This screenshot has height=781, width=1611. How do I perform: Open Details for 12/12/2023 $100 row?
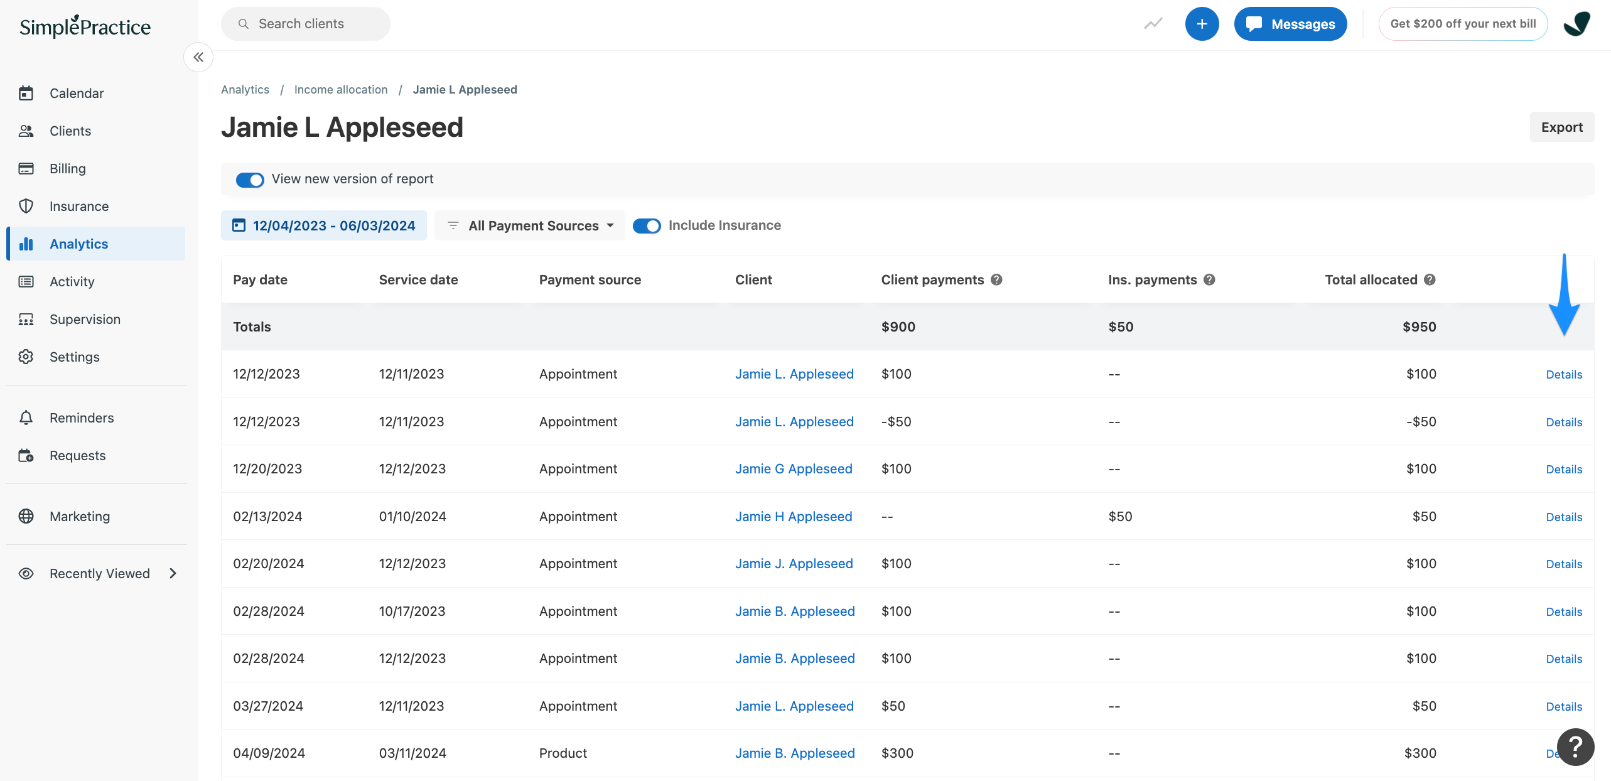tap(1564, 374)
